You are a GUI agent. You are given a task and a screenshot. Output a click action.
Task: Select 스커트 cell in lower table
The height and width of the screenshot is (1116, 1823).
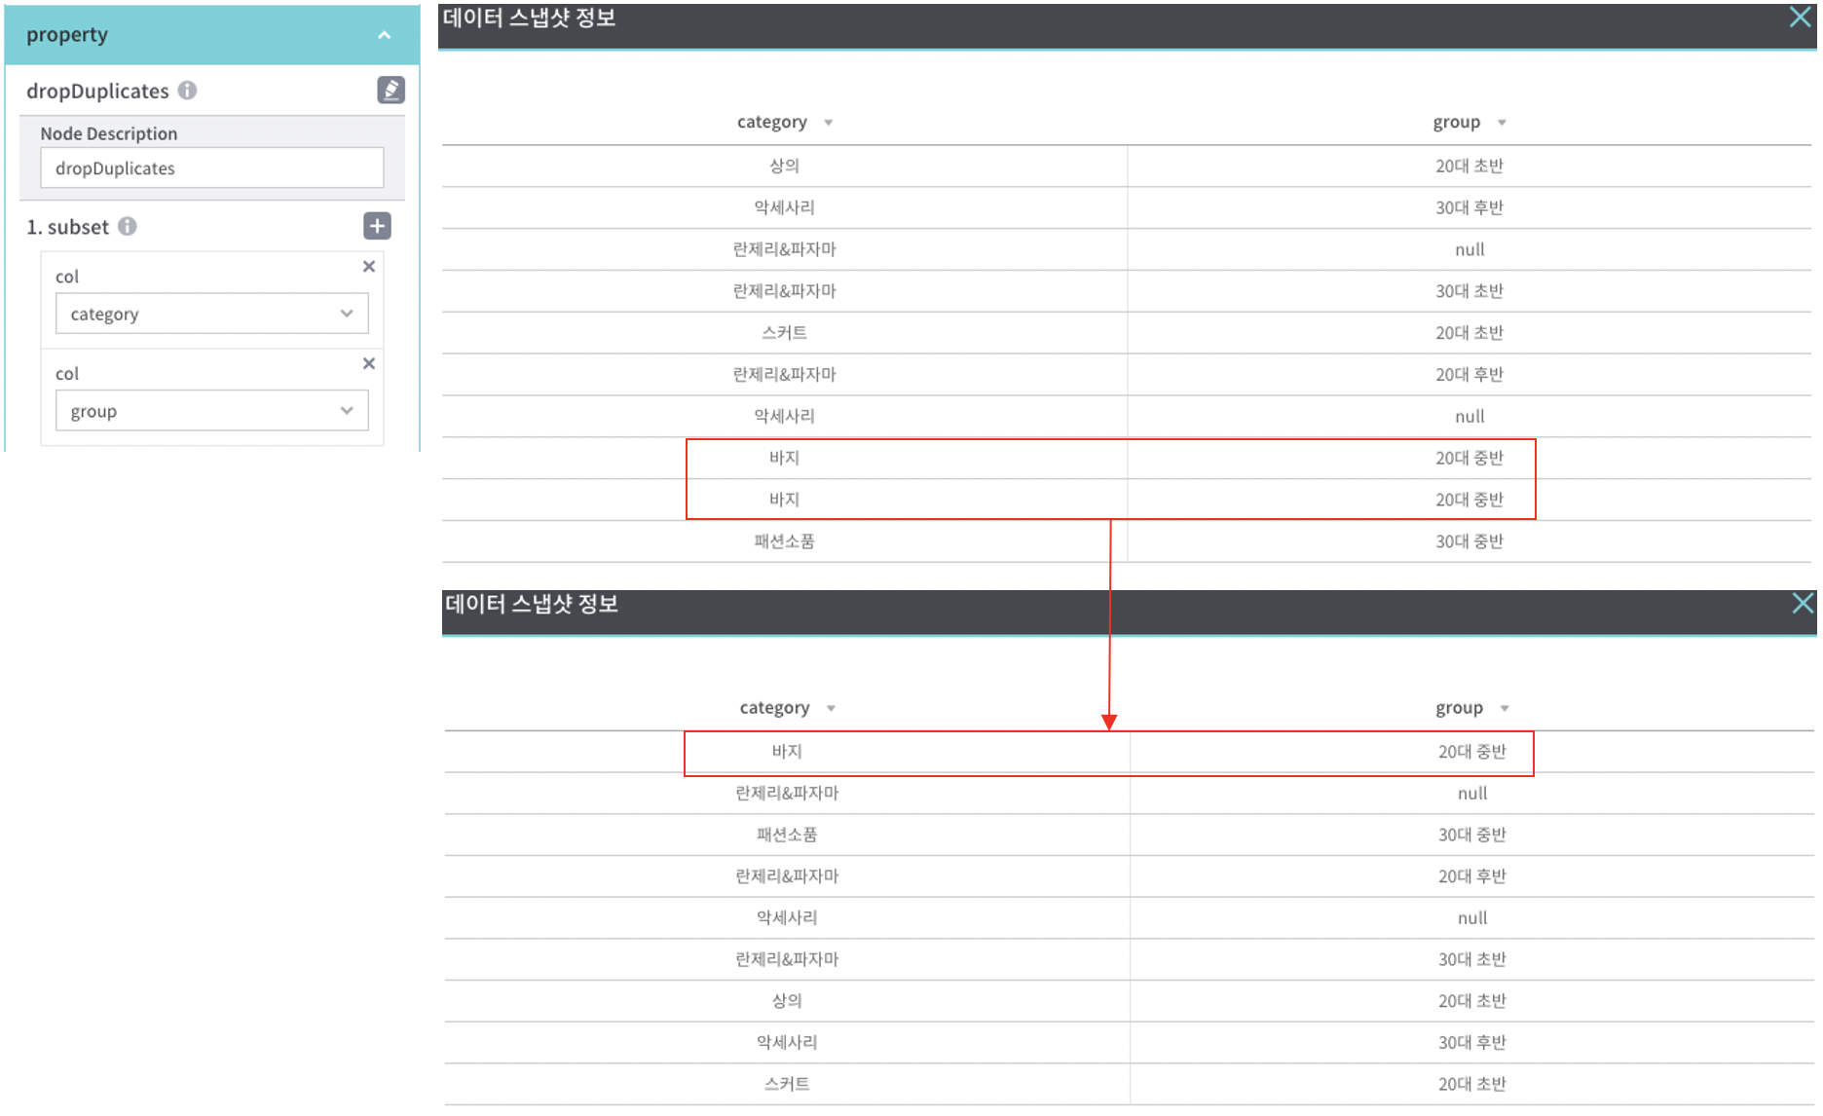[x=787, y=1084]
